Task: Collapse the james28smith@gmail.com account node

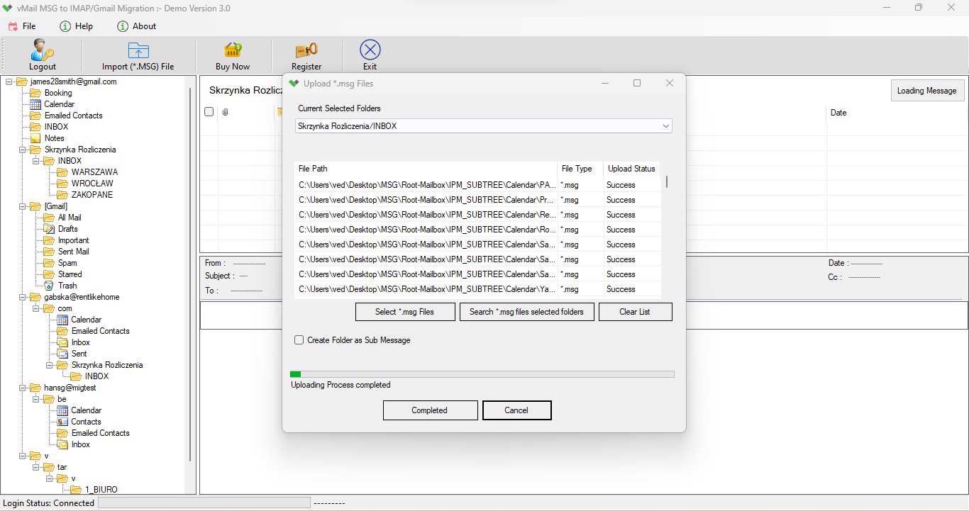Action: (x=9, y=82)
